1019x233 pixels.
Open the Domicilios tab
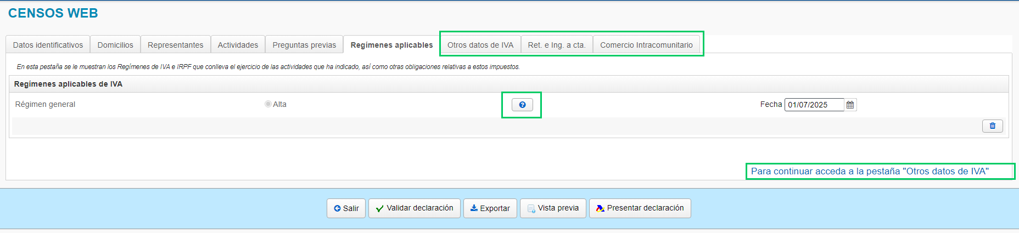point(115,45)
